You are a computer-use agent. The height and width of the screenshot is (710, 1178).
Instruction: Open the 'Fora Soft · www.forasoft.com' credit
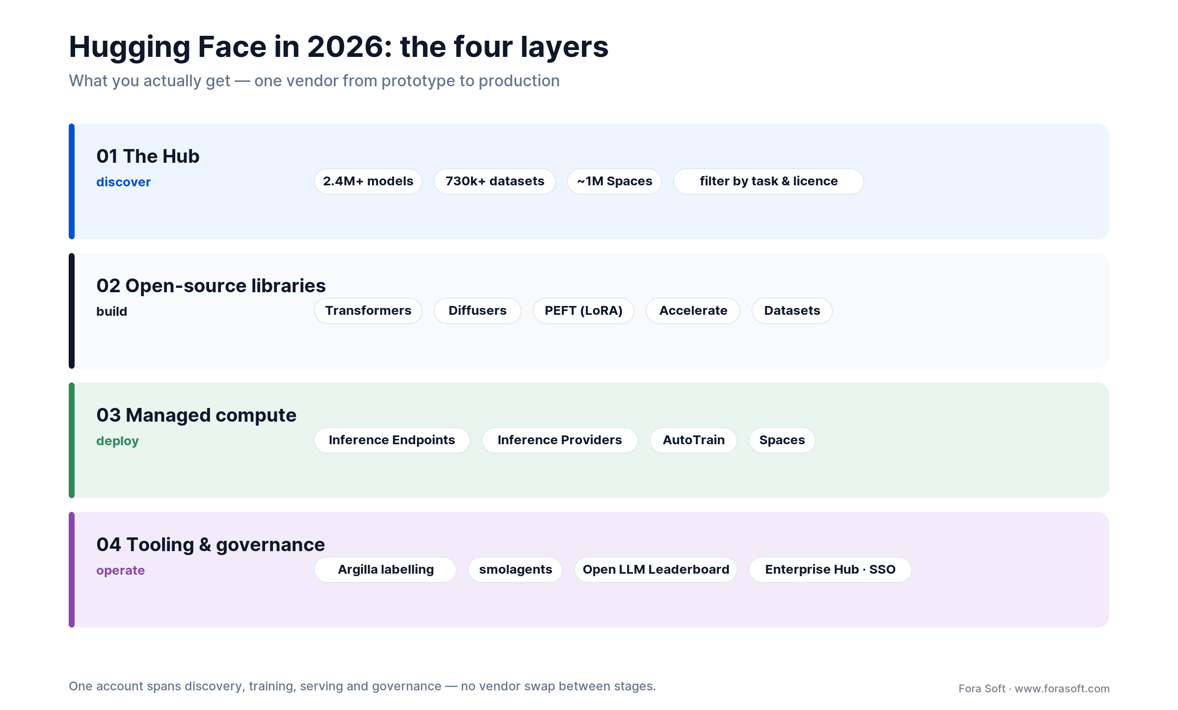point(1034,688)
